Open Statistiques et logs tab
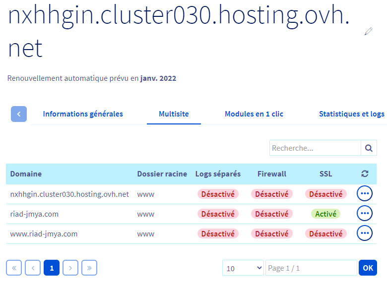 [x=351, y=114]
